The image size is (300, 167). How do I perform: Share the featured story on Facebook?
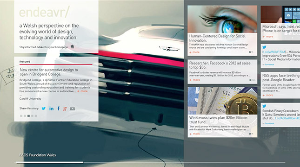point(59,109)
